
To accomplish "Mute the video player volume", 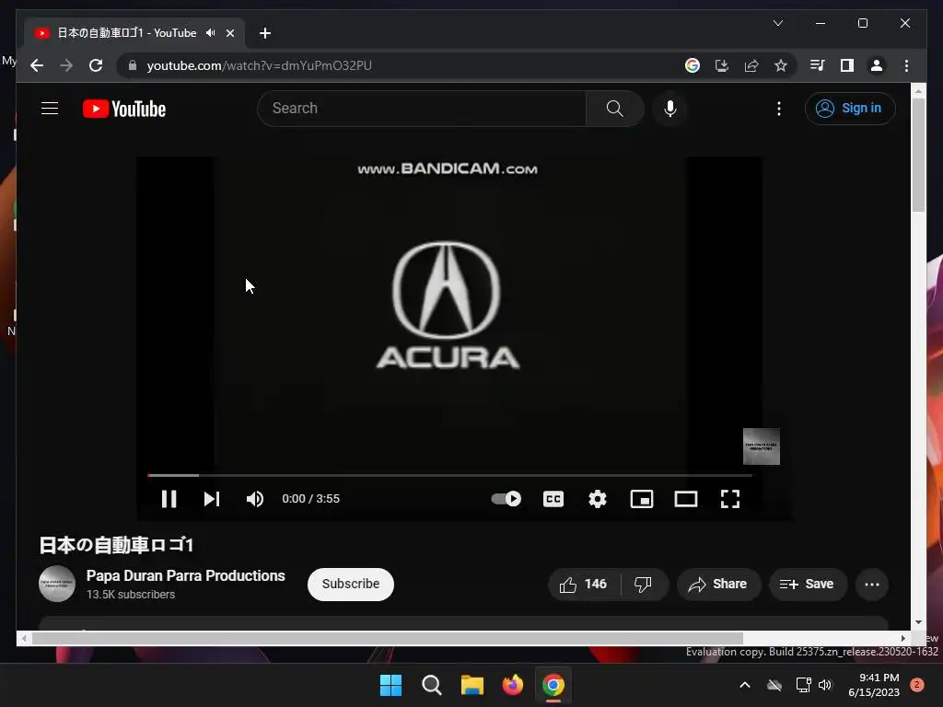I will (255, 499).
